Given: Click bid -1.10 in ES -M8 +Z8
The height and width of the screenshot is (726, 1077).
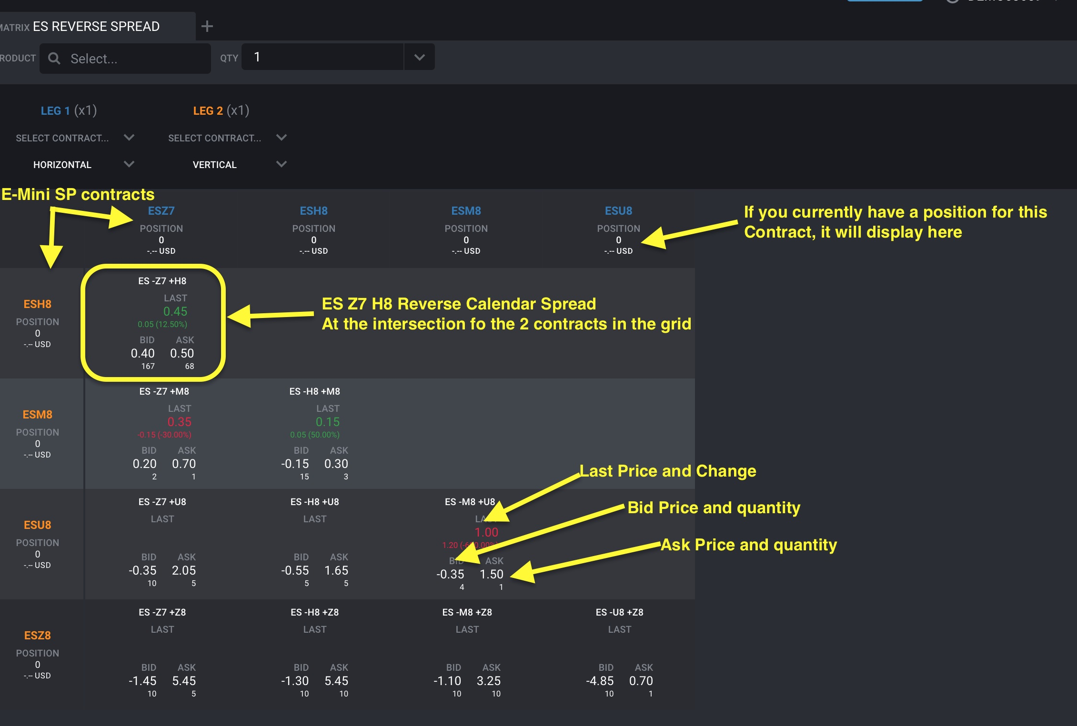Looking at the screenshot, I should tap(447, 681).
